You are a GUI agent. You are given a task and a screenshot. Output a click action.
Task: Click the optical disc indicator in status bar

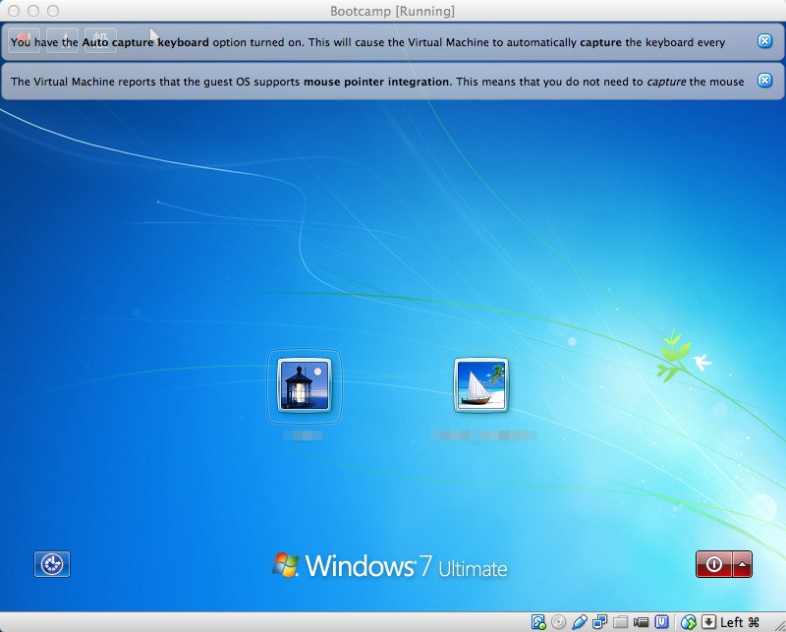tap(558, 622)
